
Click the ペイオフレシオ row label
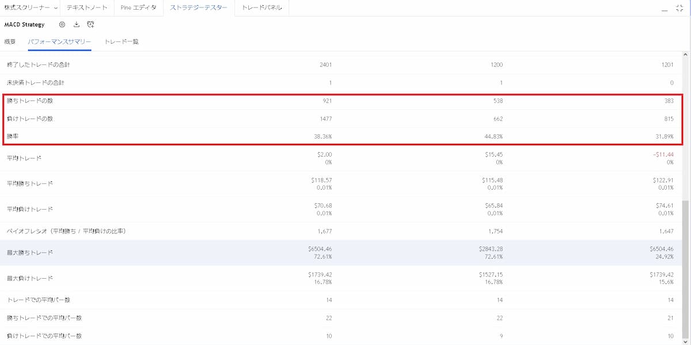(66, 231)
